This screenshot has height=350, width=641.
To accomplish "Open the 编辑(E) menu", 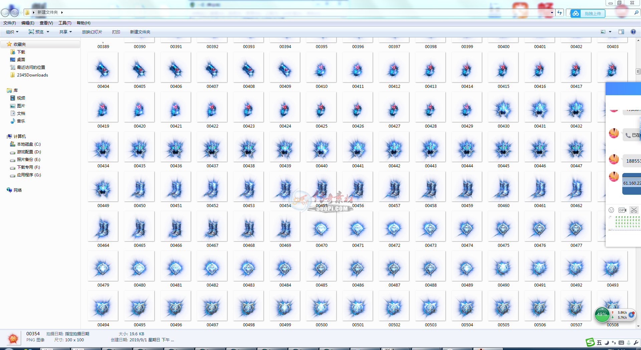I will coord(28,23).
